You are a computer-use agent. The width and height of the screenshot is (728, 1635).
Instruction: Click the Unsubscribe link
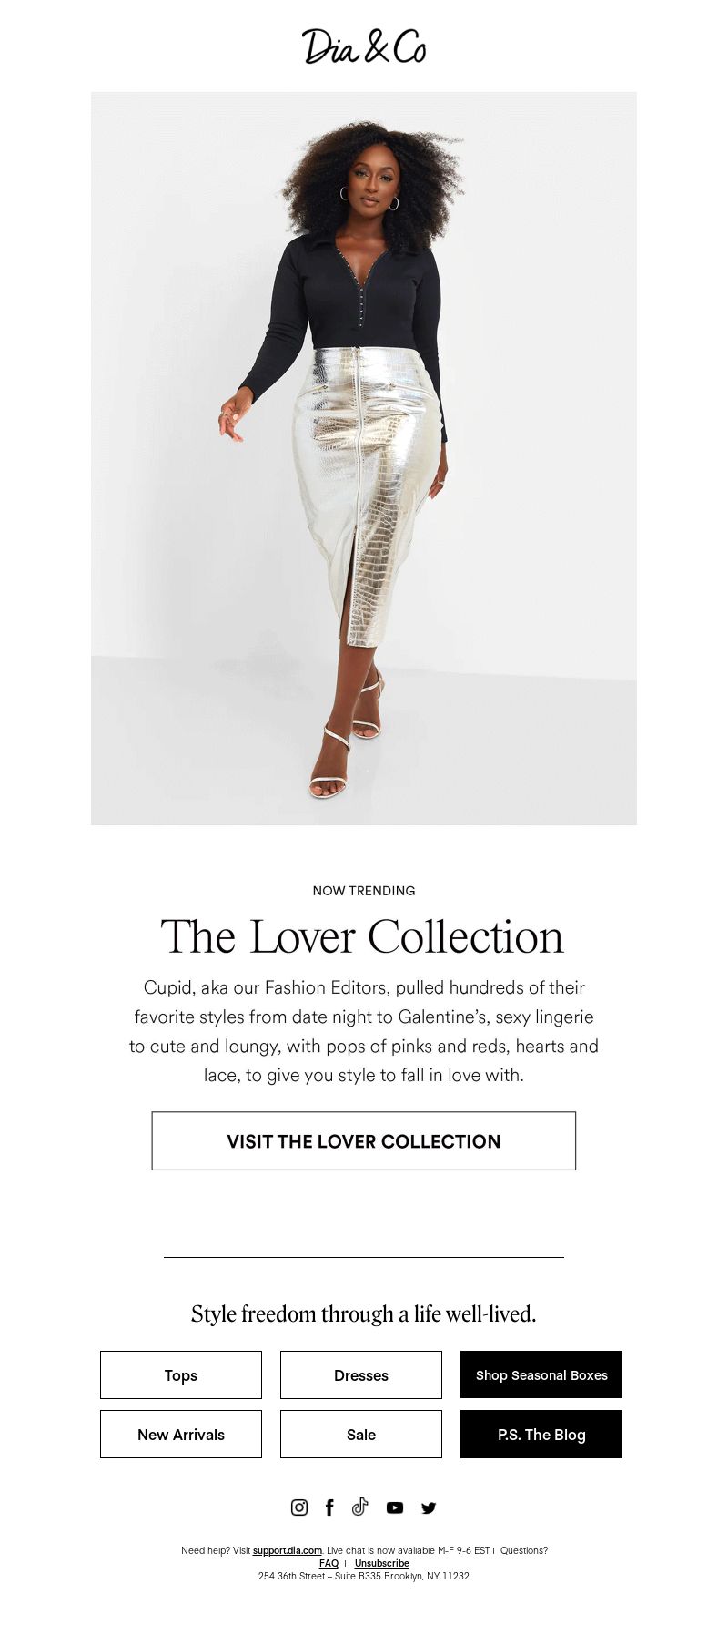click(x=381, y=1563)
